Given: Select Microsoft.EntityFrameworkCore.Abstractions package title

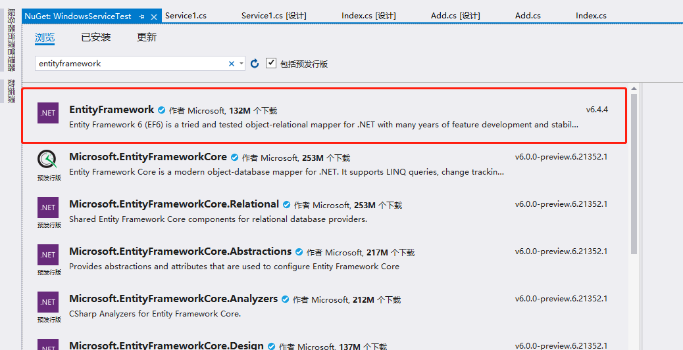Looking at the screenshot, I should coord(180,252).
